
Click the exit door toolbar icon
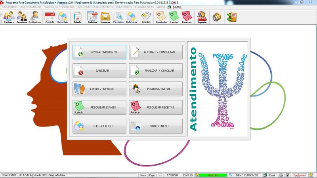[x=231, y=17]
